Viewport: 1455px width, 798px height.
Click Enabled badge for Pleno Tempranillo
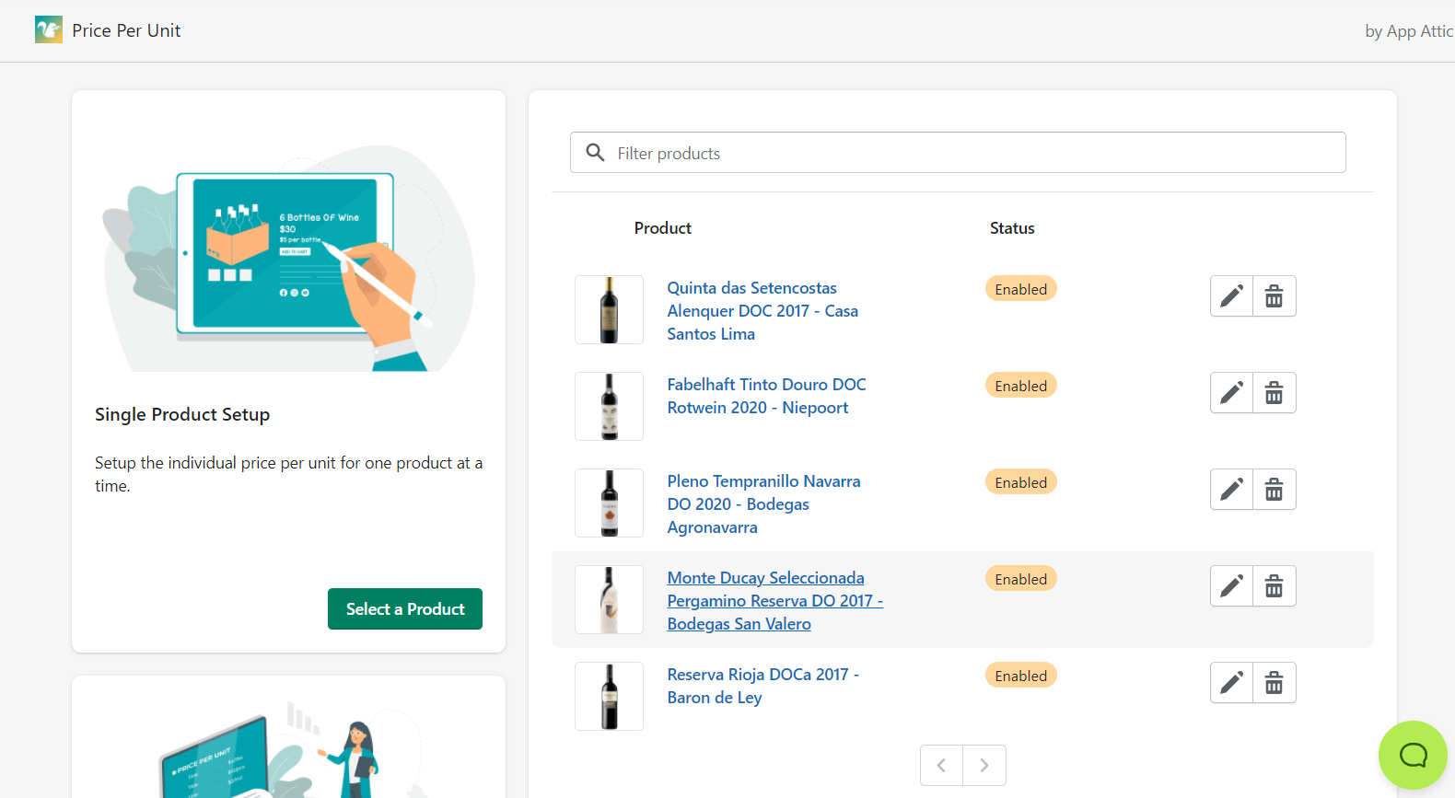click(1020, 482)
